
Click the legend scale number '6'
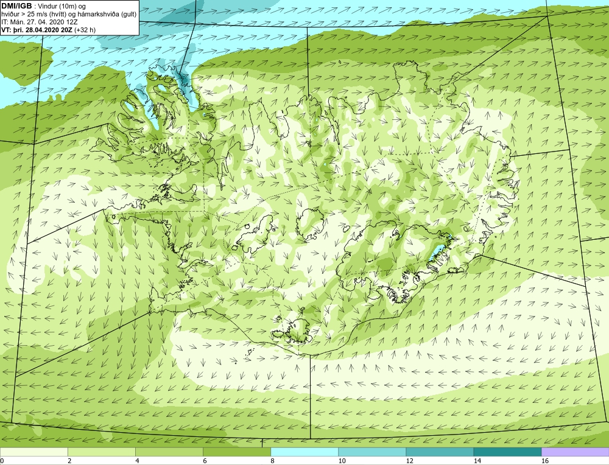tap(205, 461)
